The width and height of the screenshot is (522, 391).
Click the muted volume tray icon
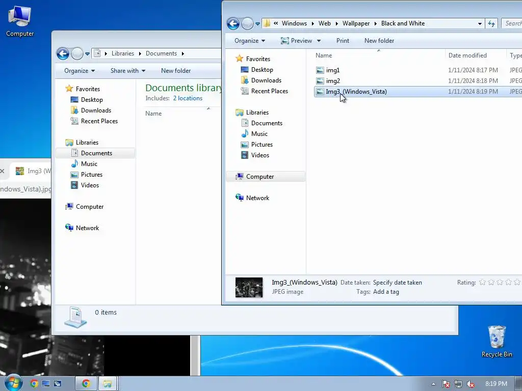(x=470, y=384)
